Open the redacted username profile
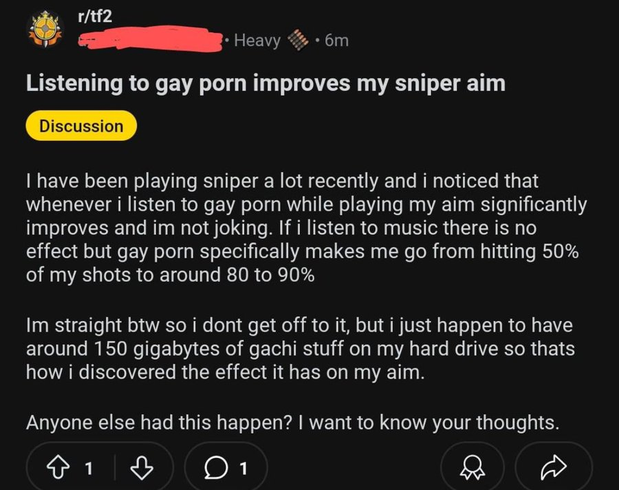The height and width of the screenshot is (490, 619). 150,39
